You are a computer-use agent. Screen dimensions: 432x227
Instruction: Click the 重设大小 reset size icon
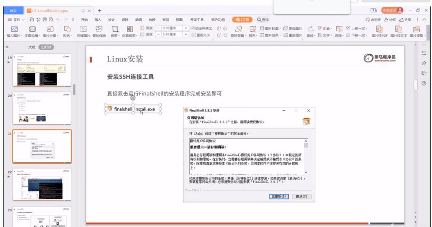click(193, 35)
